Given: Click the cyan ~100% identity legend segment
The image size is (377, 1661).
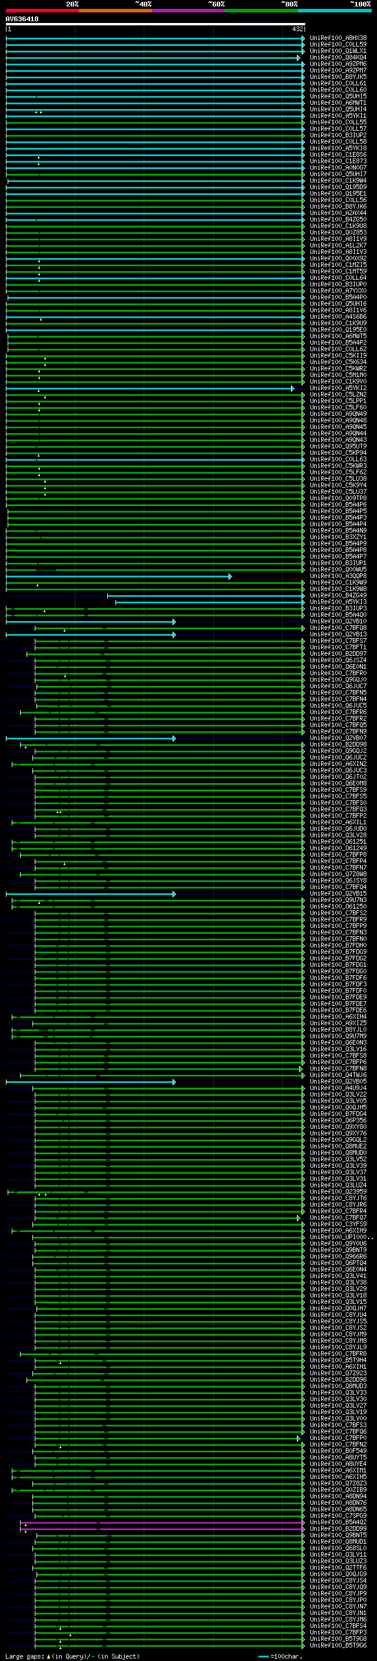Looking at the screenshot, I should 335,11.
